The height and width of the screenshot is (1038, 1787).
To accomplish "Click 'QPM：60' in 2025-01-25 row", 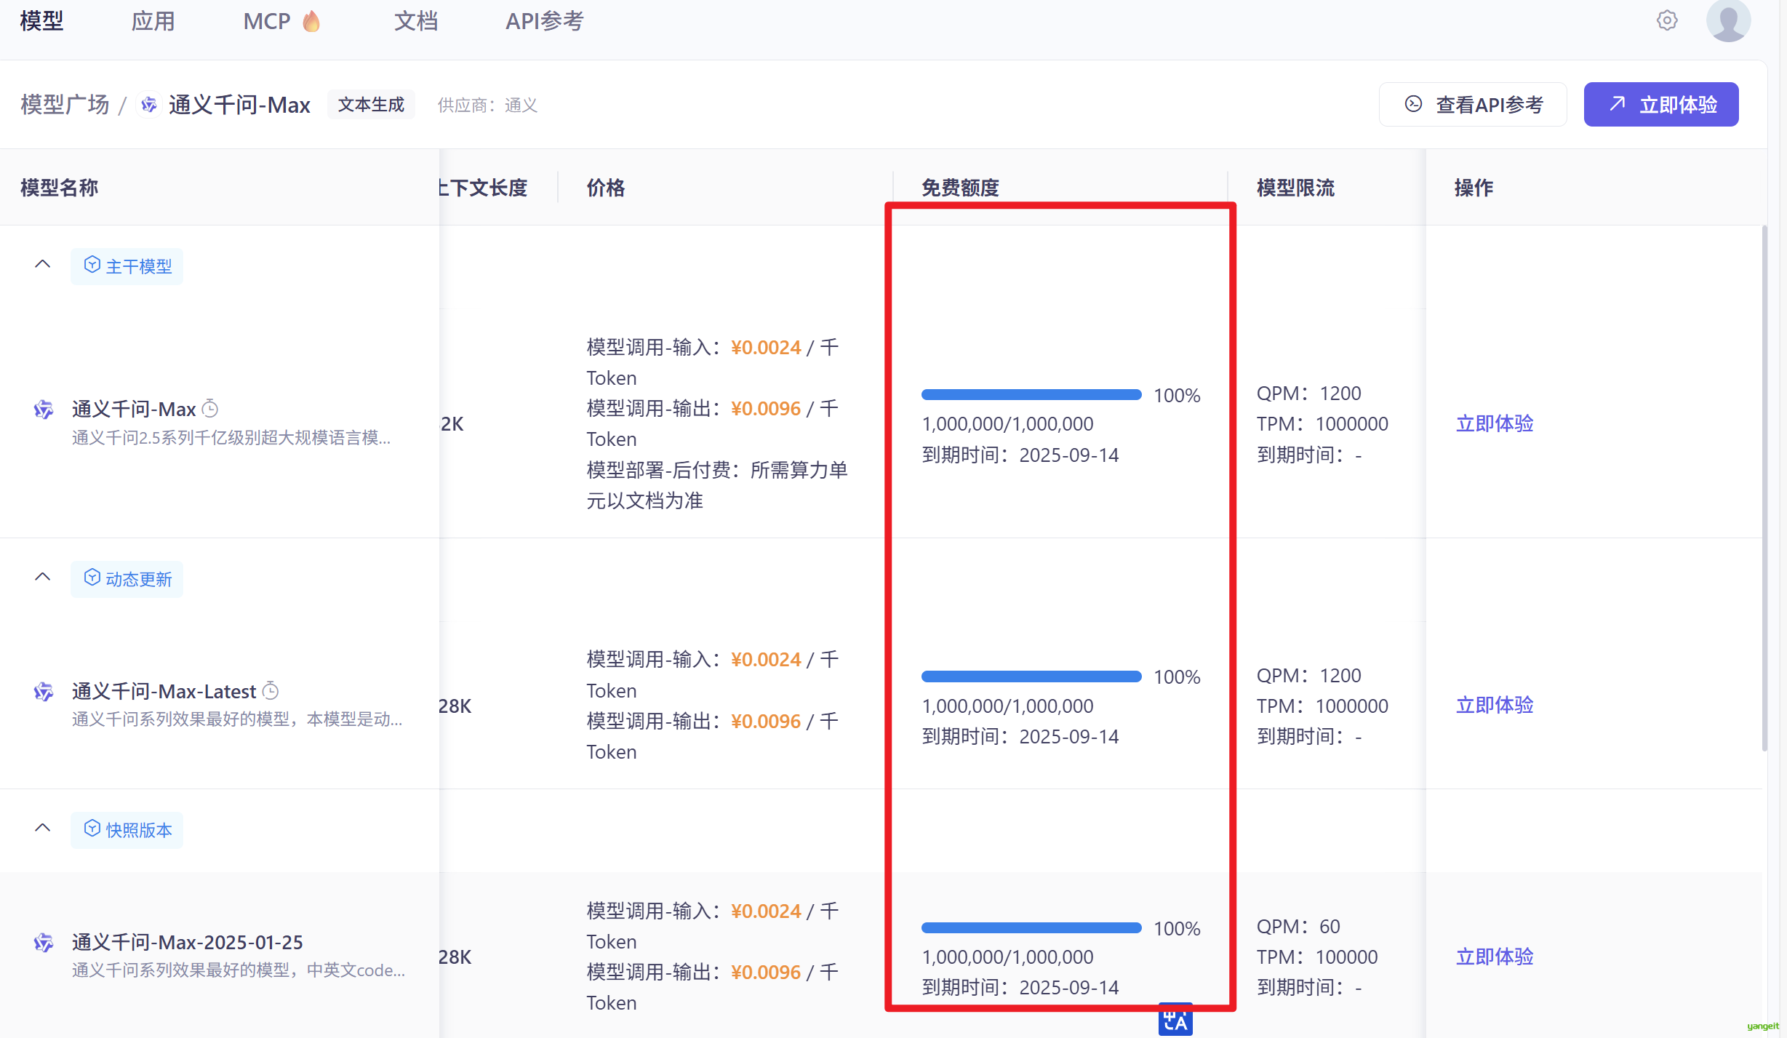I will click(x=1298, y=927).
